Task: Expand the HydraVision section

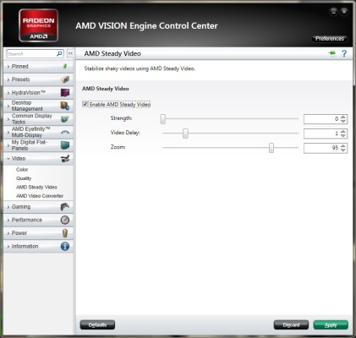Action: [x=38, y=93]
